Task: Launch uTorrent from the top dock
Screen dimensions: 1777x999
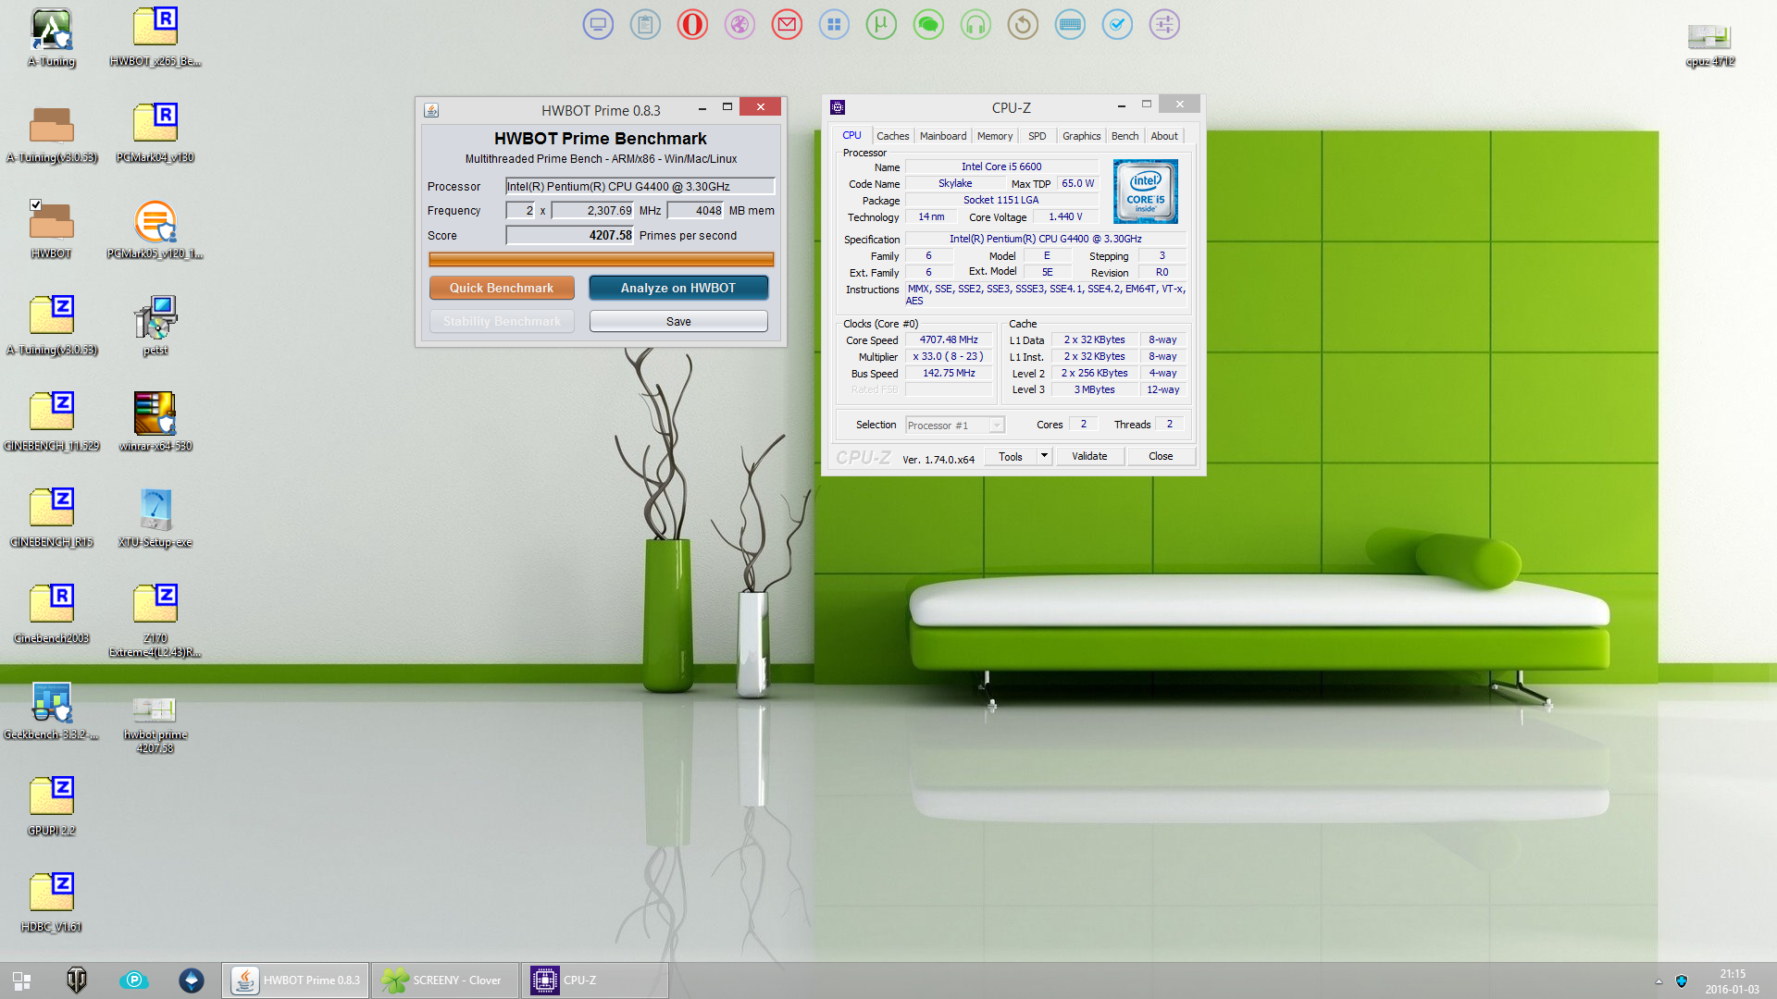Action: tap(881, 25)
